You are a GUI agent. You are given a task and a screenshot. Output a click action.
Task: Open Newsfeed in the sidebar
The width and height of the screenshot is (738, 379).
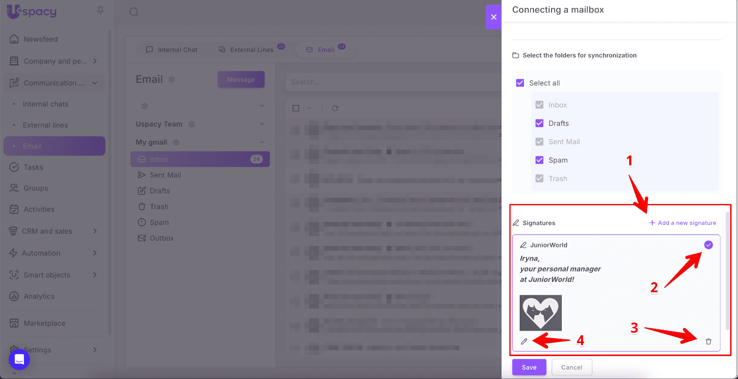[x=41, y=39]
